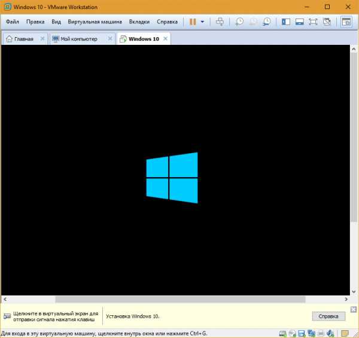Open the Правка menu
The height and width of the screenshot is (338, 359).
[35, 22]
